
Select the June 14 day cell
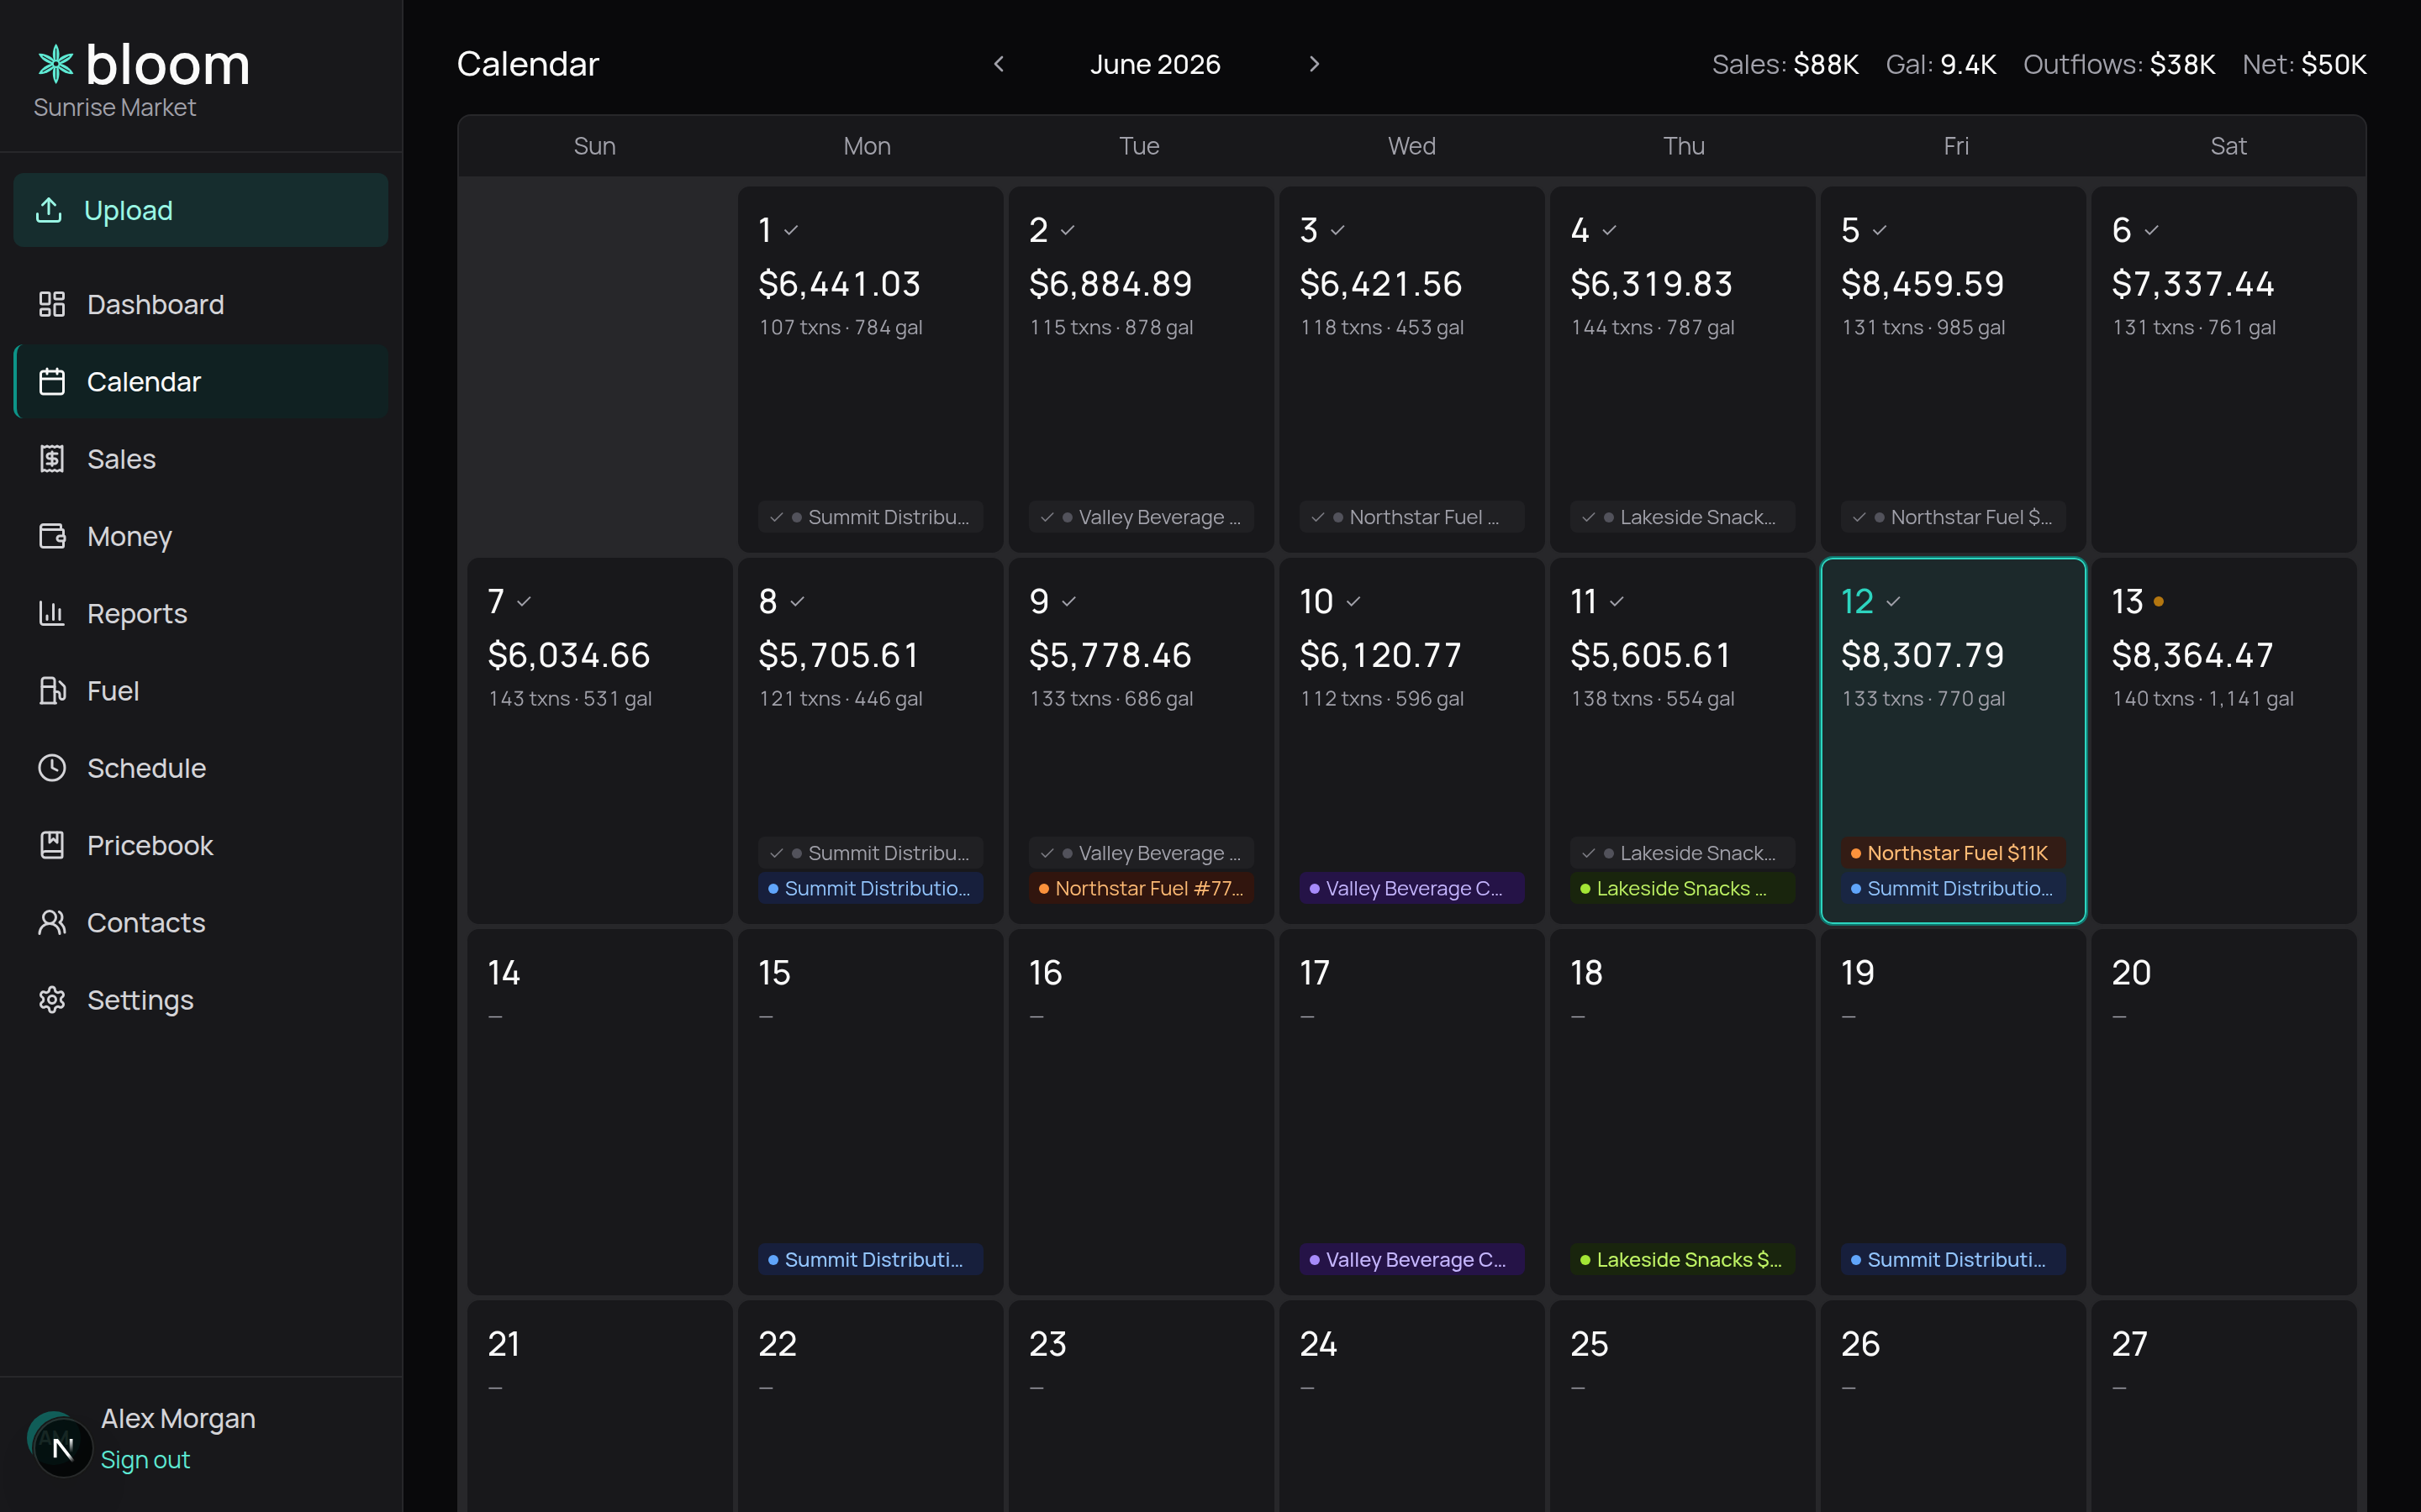(x=599, y=1112)
